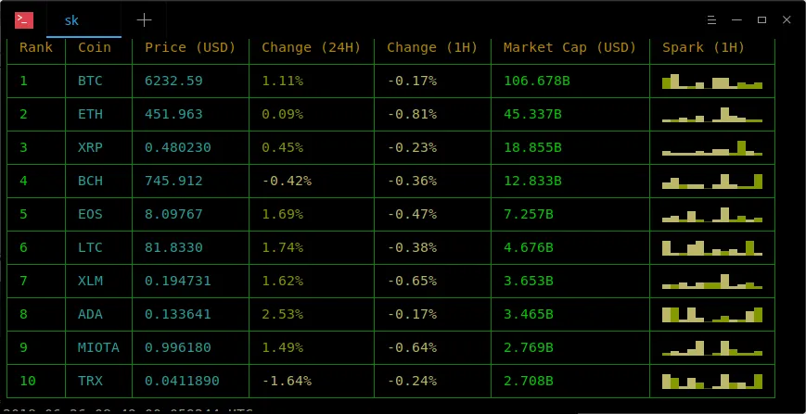Close the terminal window

(x=787, y=19)
